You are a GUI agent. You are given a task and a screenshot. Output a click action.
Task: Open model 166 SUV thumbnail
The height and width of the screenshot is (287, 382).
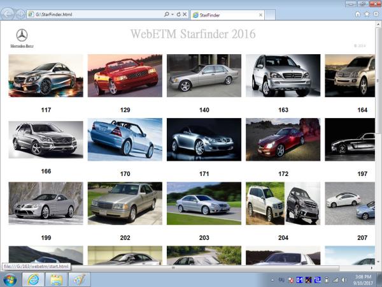(46, 140)
